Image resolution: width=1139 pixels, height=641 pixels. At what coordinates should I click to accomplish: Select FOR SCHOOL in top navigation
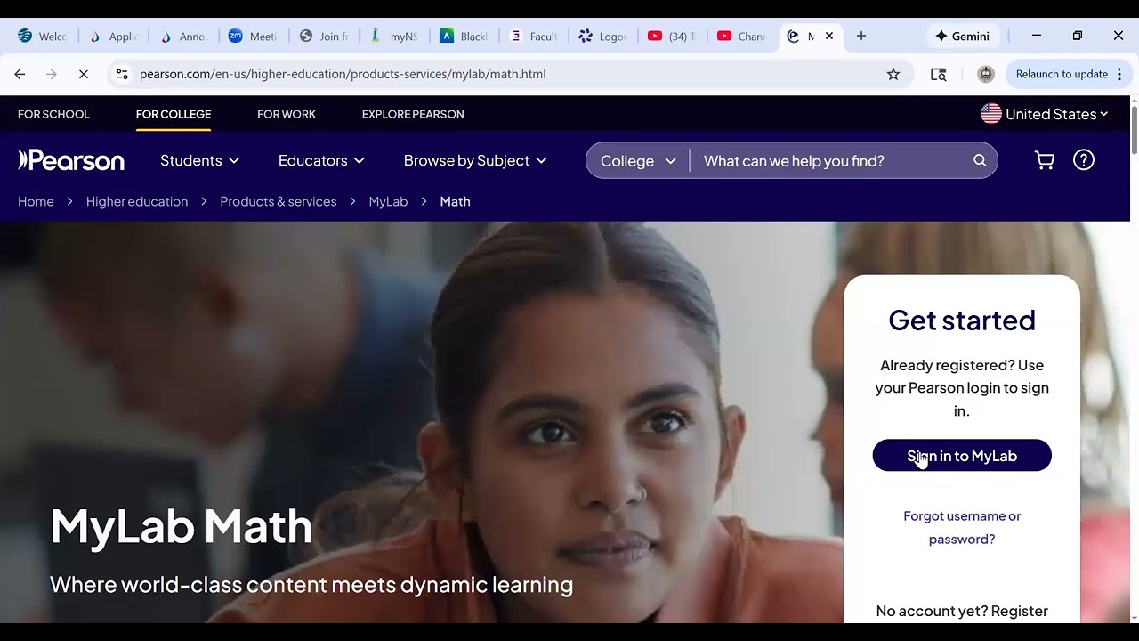pos(53,114)
